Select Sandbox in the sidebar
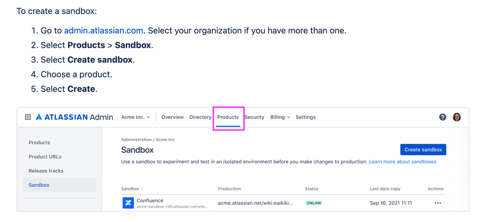Viewport: 489px width, 222px height. [60, 185]
